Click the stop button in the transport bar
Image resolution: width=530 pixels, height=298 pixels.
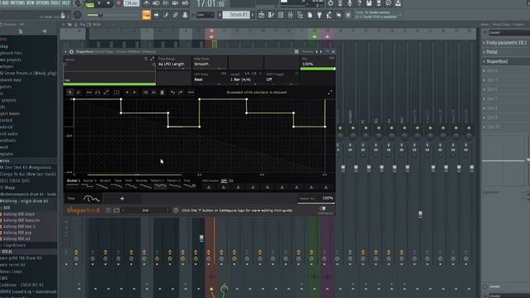[x=108, y=3]
